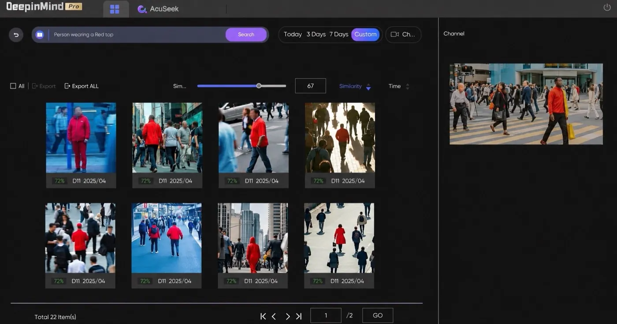Click the 'Total 22 Item(s)' text
This screenshot has height=324, width=617.
56,317
